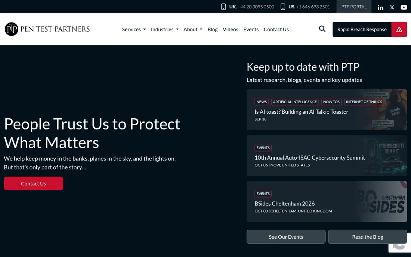Call the US number +1 646 693 2501
This screenshot has width=411, height=257.
(313, 7)
